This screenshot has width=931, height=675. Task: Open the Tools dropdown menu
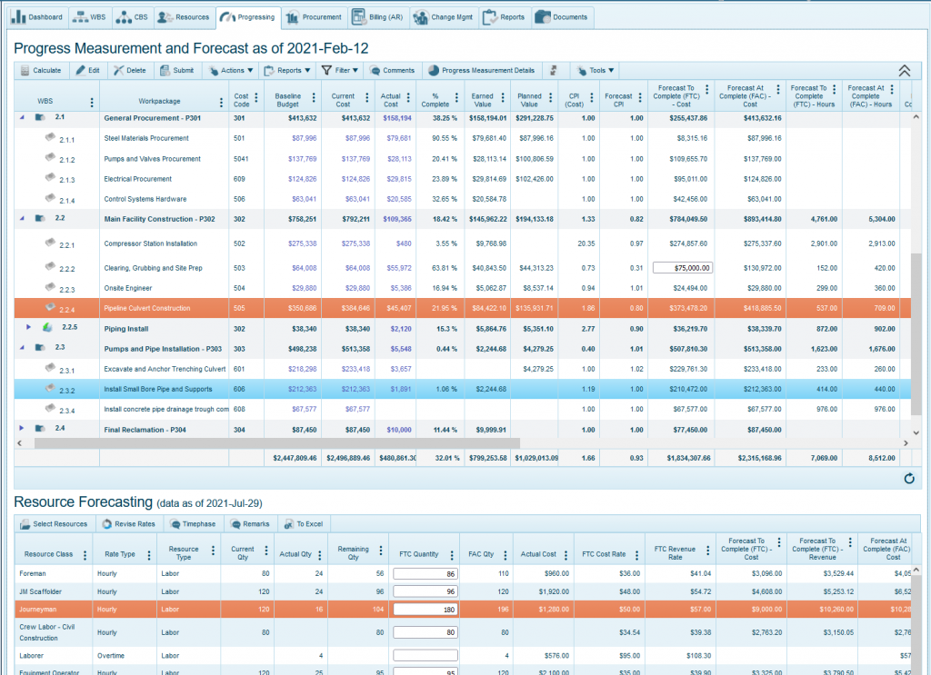pyautogui.click(x=597, y=70)
